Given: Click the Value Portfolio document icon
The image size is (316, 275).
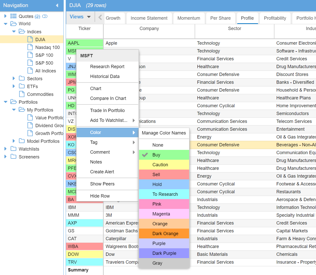Looking at the screenshot, I should pos(30,118).
